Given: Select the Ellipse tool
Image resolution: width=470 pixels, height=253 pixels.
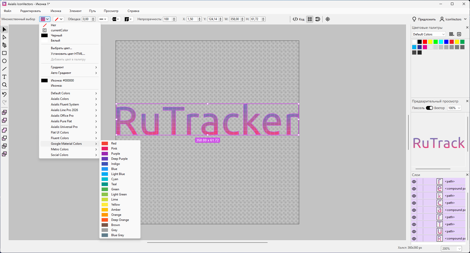Looking at the screenshot, I should (x=4, y=61).
